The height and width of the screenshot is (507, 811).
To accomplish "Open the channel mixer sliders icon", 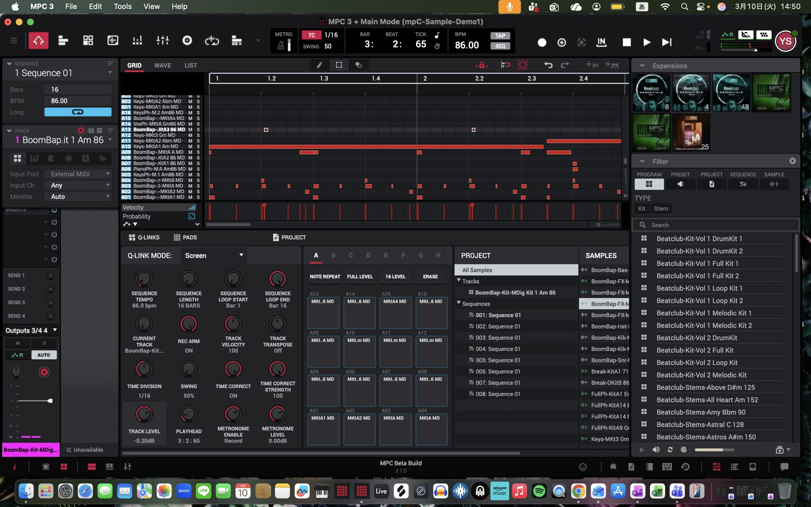I will point(163,41).
